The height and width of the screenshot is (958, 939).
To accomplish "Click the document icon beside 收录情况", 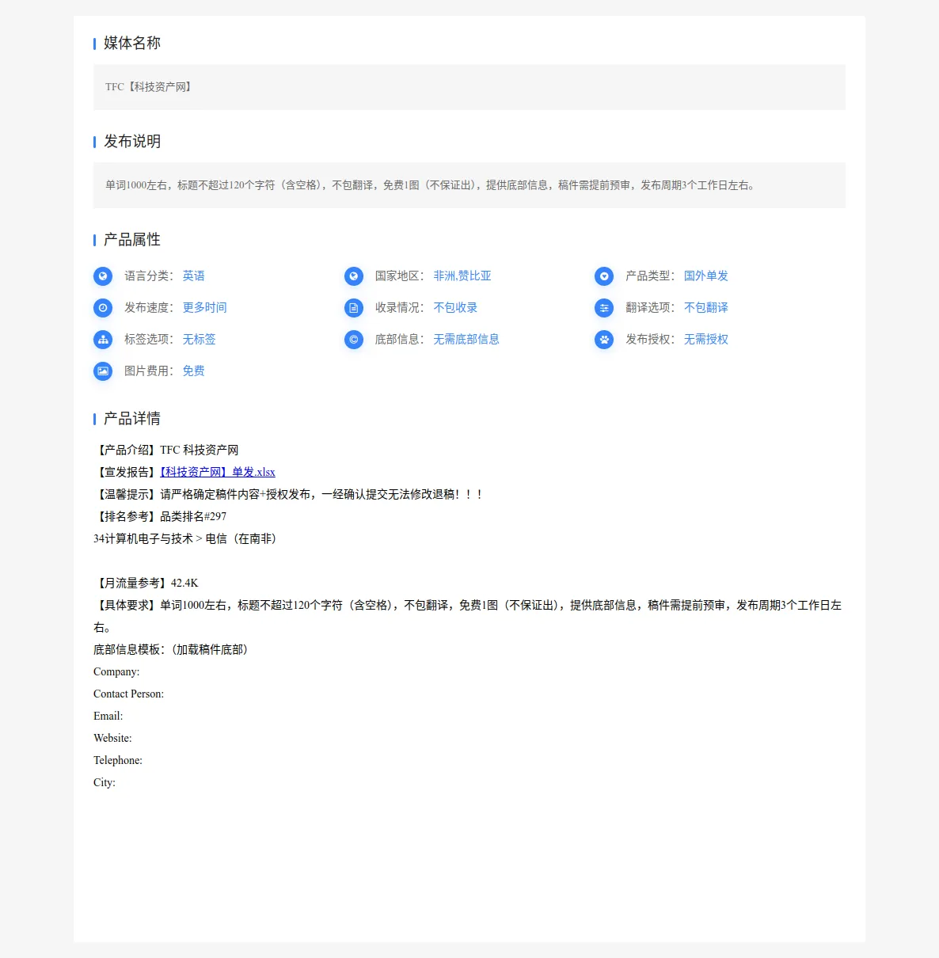I will click(354, 308).
